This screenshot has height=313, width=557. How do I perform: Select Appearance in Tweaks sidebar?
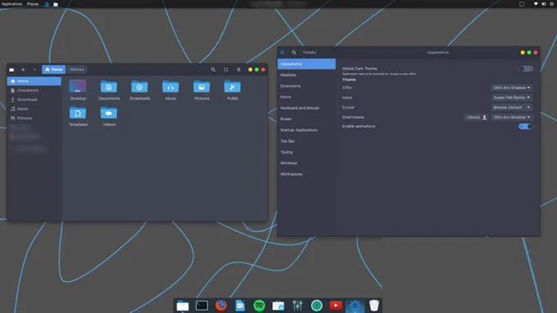point(306,64)
